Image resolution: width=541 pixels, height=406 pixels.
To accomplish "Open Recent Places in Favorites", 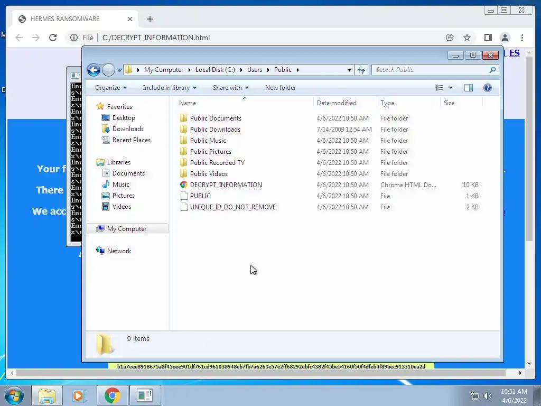I will point(131,140).
